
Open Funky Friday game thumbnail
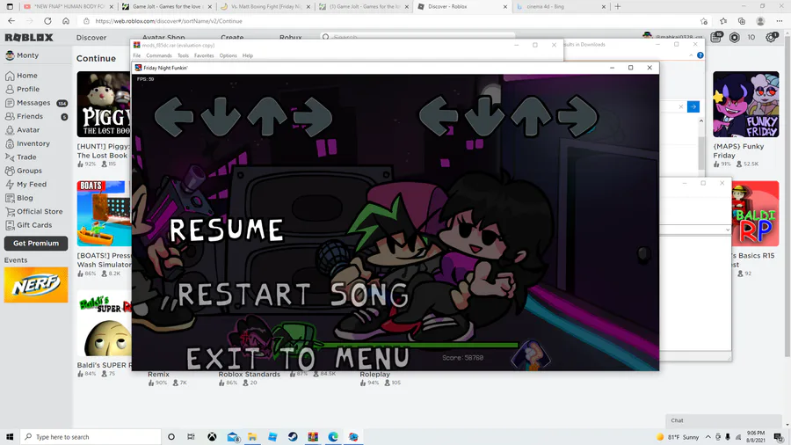(745, 105)
